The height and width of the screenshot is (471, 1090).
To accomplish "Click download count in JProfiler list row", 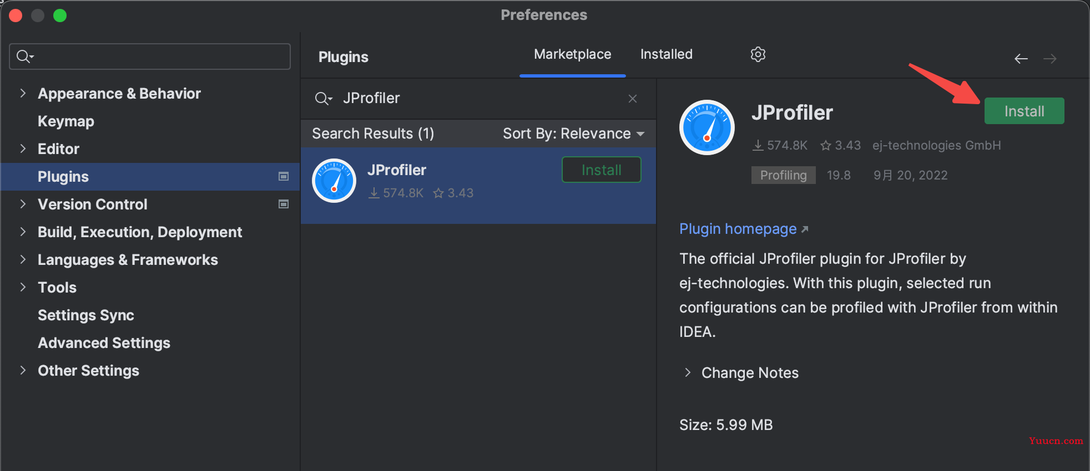I will point(396,193).
